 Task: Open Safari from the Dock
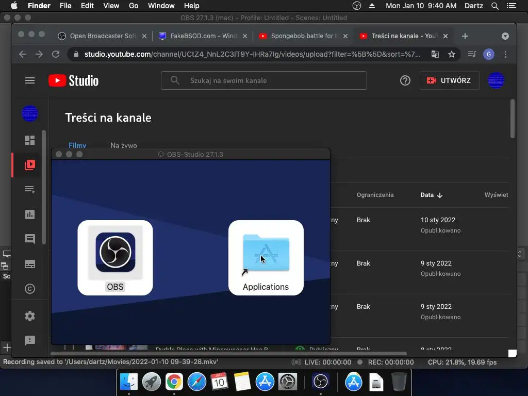coord(196,382)
